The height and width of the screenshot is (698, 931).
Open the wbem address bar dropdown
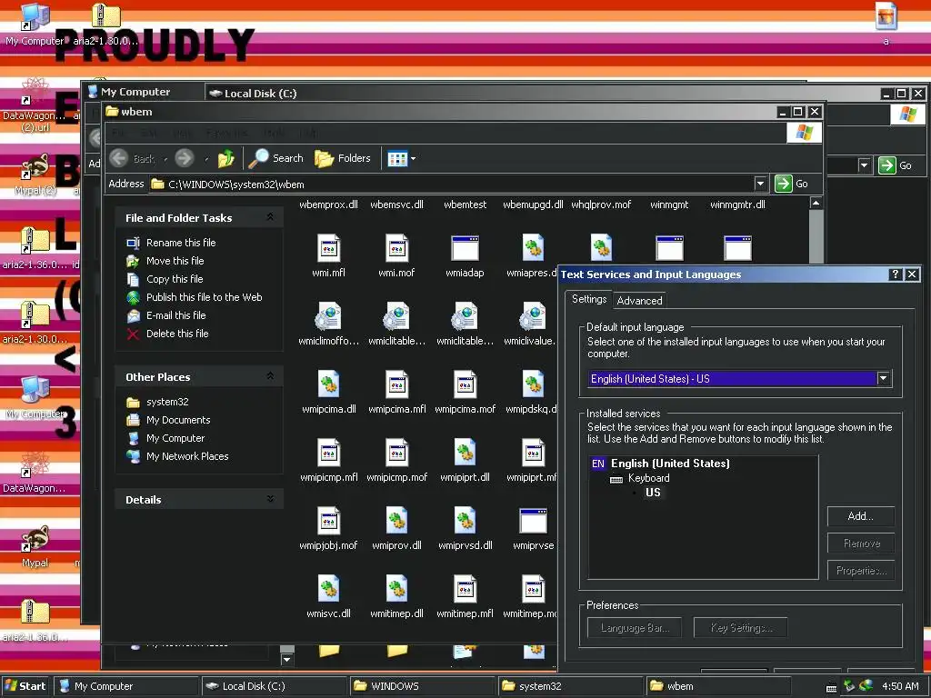click(760, 184)
